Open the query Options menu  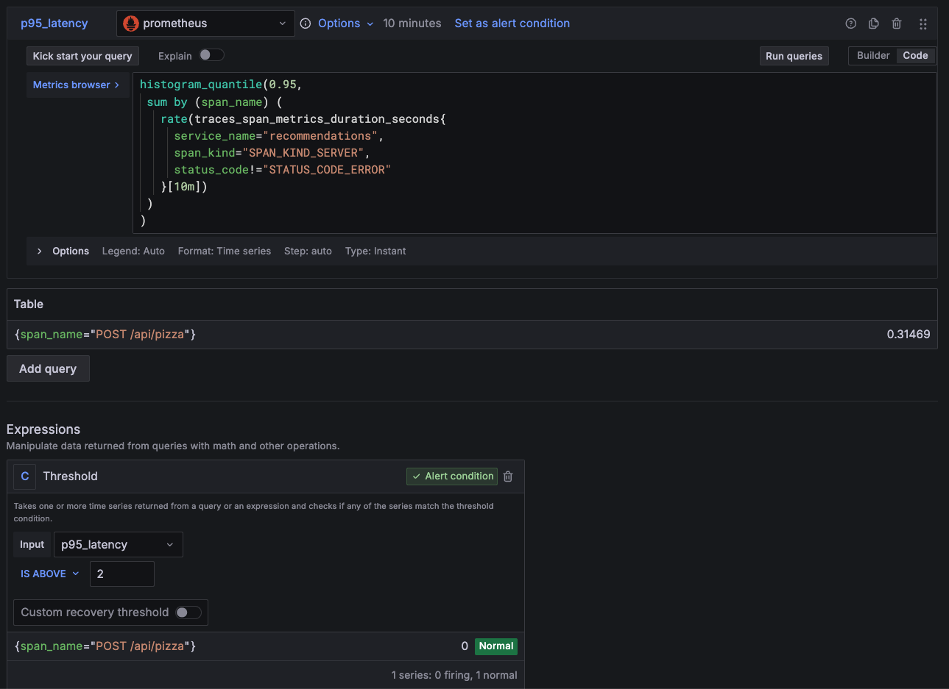point(339,23)
